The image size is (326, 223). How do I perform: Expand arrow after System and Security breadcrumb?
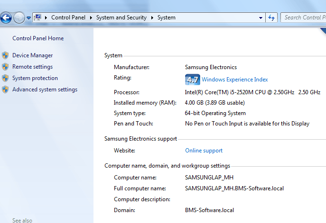(x=153, y=18)
